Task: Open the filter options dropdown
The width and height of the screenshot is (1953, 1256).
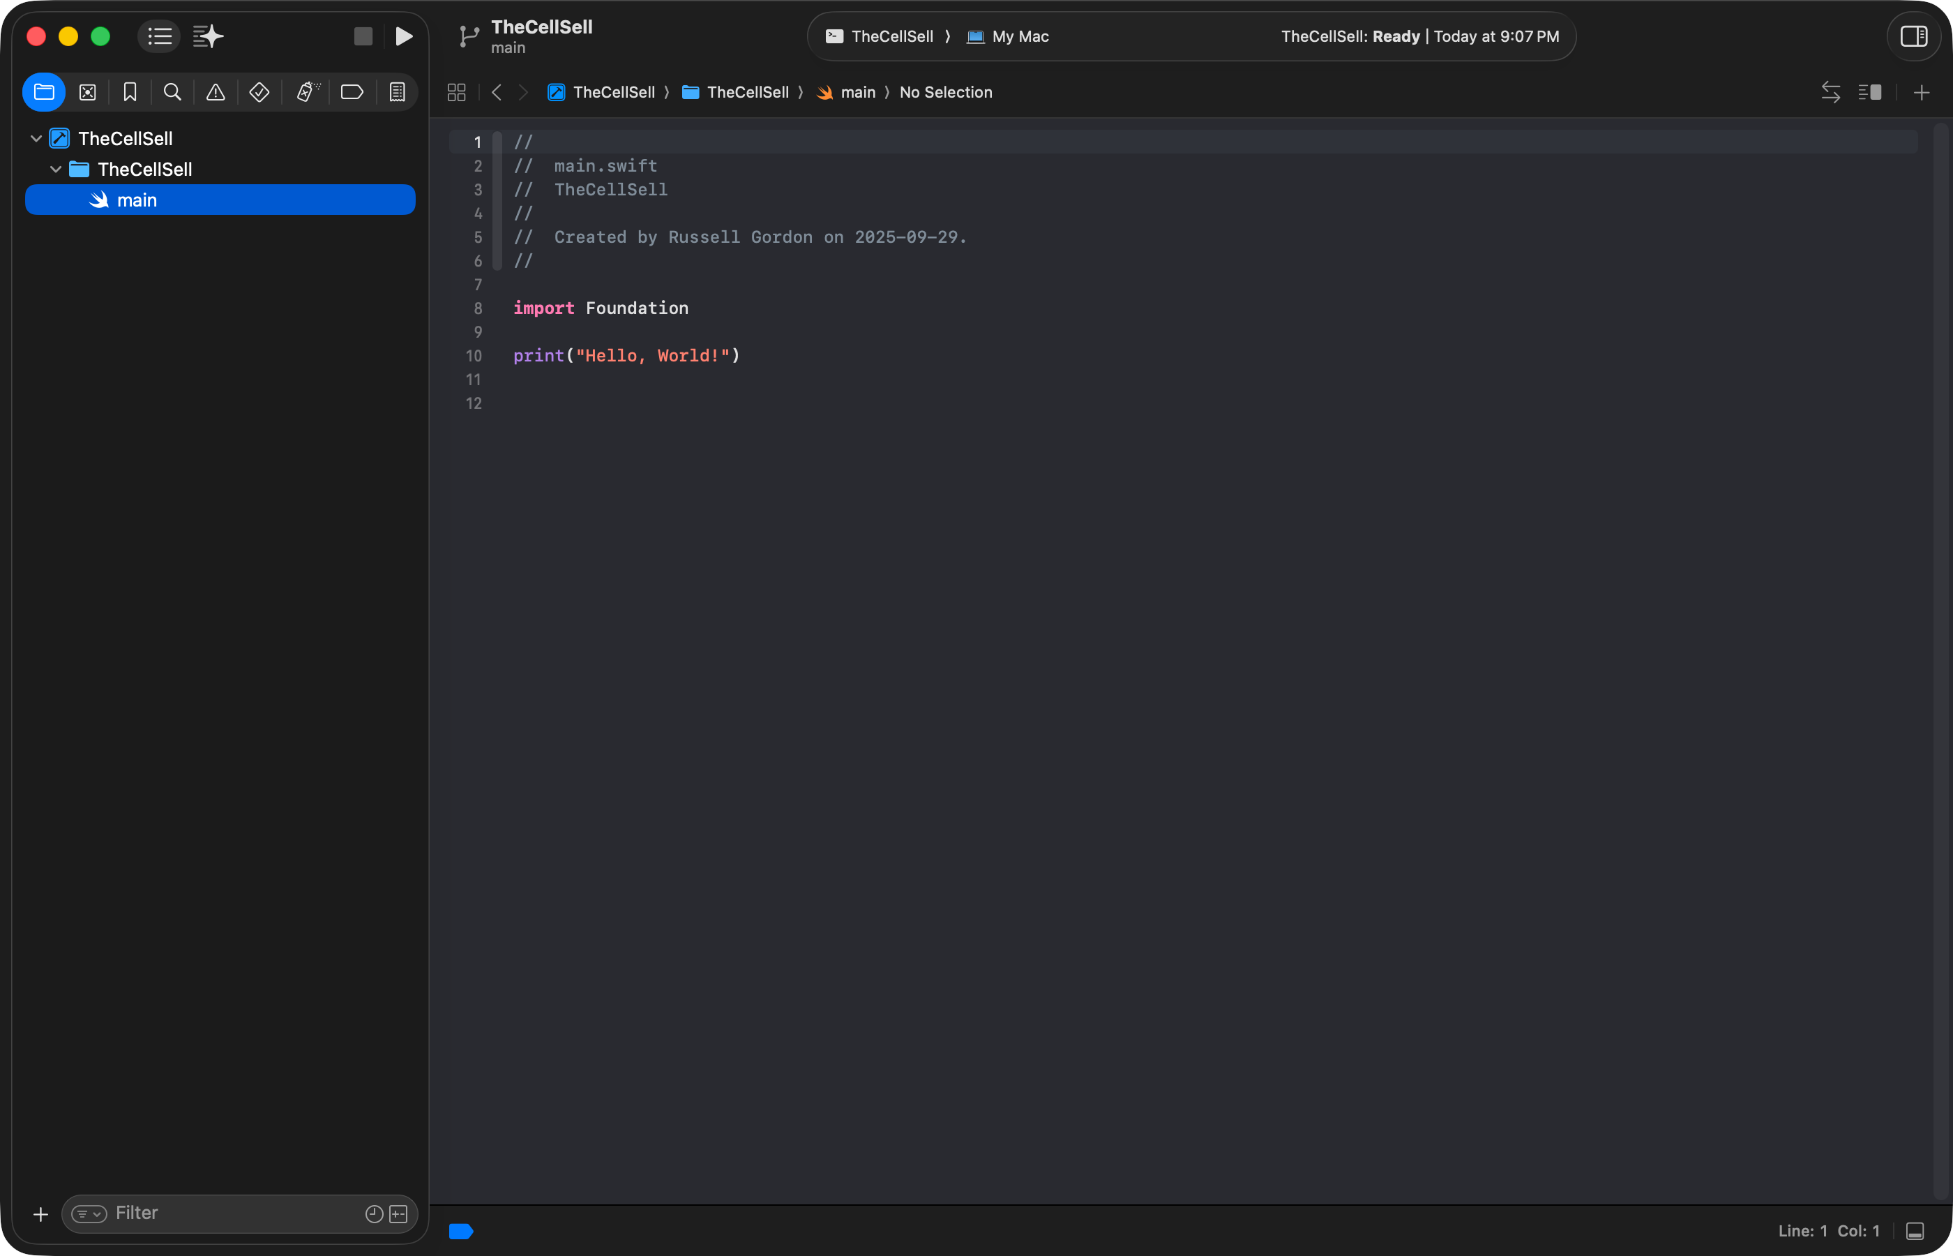Action: (x=88, y=1213)
